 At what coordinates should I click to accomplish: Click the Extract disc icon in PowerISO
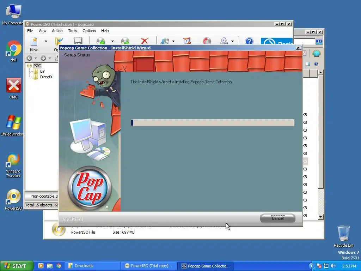pyautogui.click(x=125, y=41)
